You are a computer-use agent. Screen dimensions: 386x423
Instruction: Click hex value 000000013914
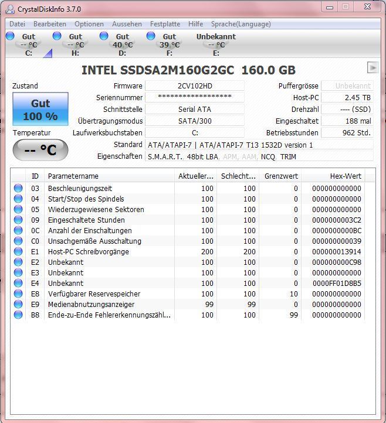[x=337, y=252]
